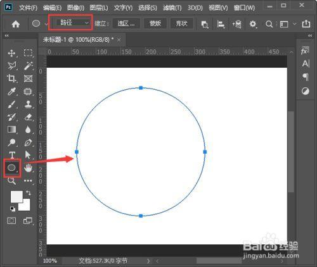This screenshot has height=267, width=317.
Task: Open the Paragraph panel
Action: (x=306, y=77)
